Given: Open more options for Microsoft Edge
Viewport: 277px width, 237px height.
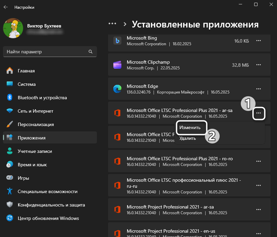Looking at the screenshot, I should point(259,89).
